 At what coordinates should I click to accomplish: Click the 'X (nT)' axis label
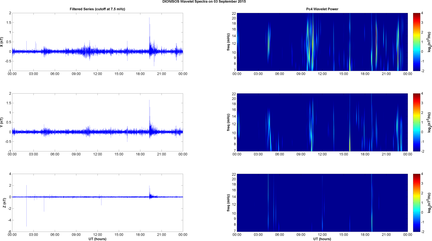click(x=2, y=42)
